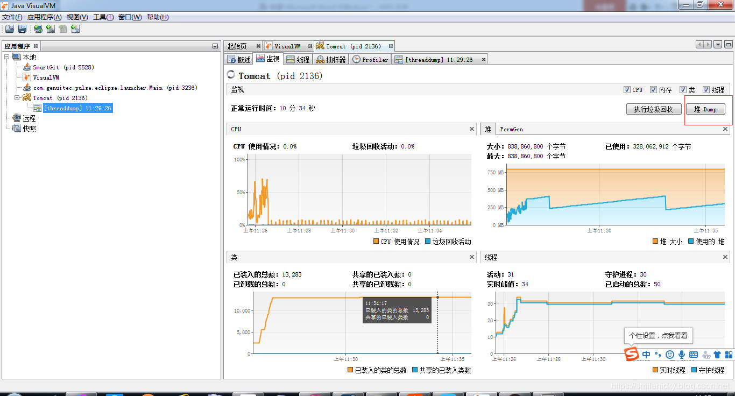Click the 执行垃圾回收 button
The width and height of the screenshot is (735, 396).
pyautogui.click(x=653, y=109)
